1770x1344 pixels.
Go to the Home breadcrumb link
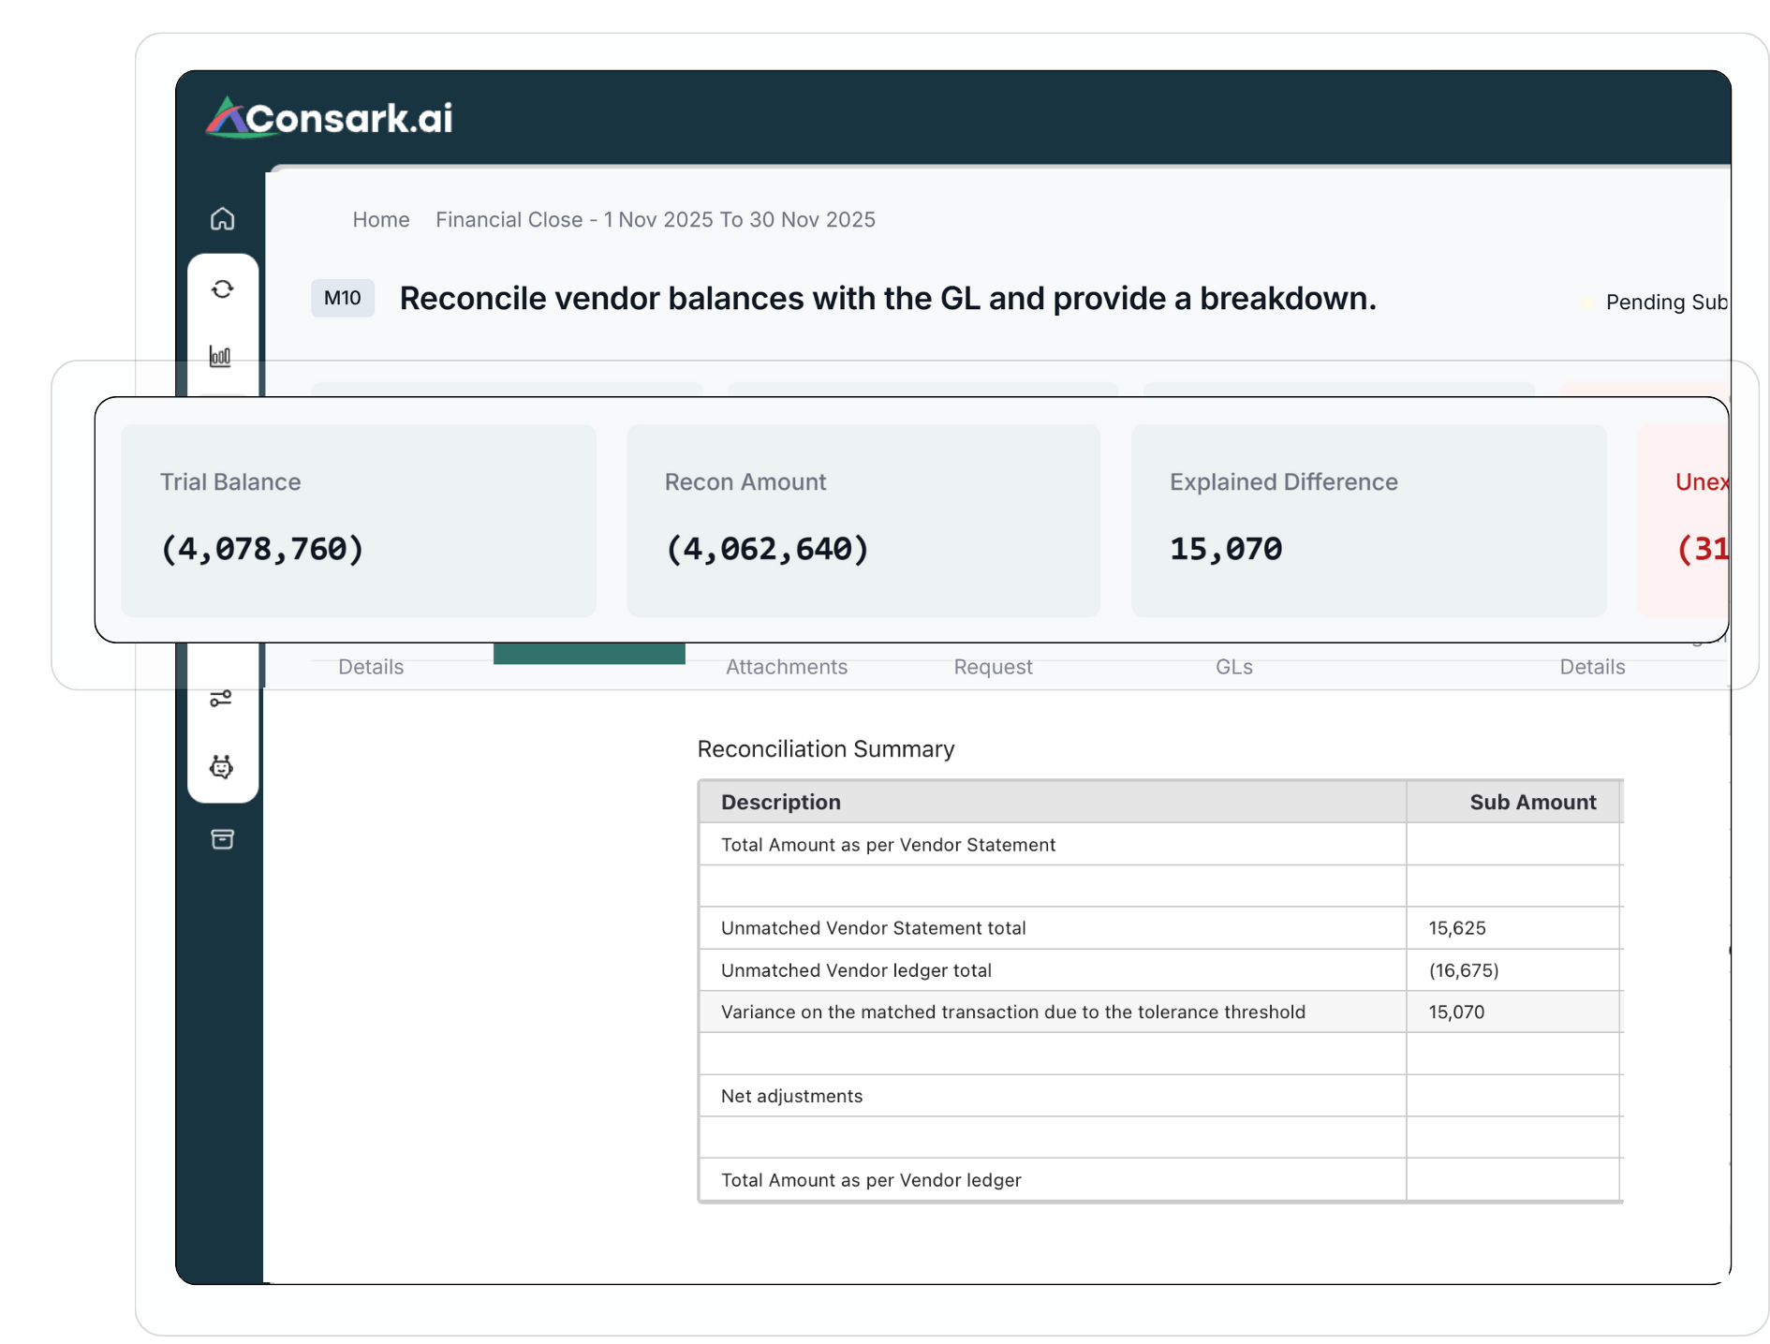tap(380, 219)
